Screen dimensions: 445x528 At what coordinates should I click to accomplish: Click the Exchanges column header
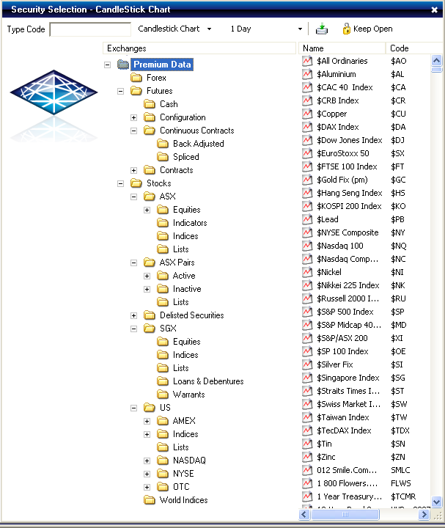click(199, 48)
